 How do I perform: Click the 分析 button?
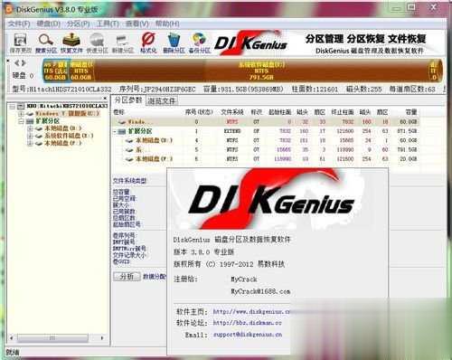click(127, 277)
